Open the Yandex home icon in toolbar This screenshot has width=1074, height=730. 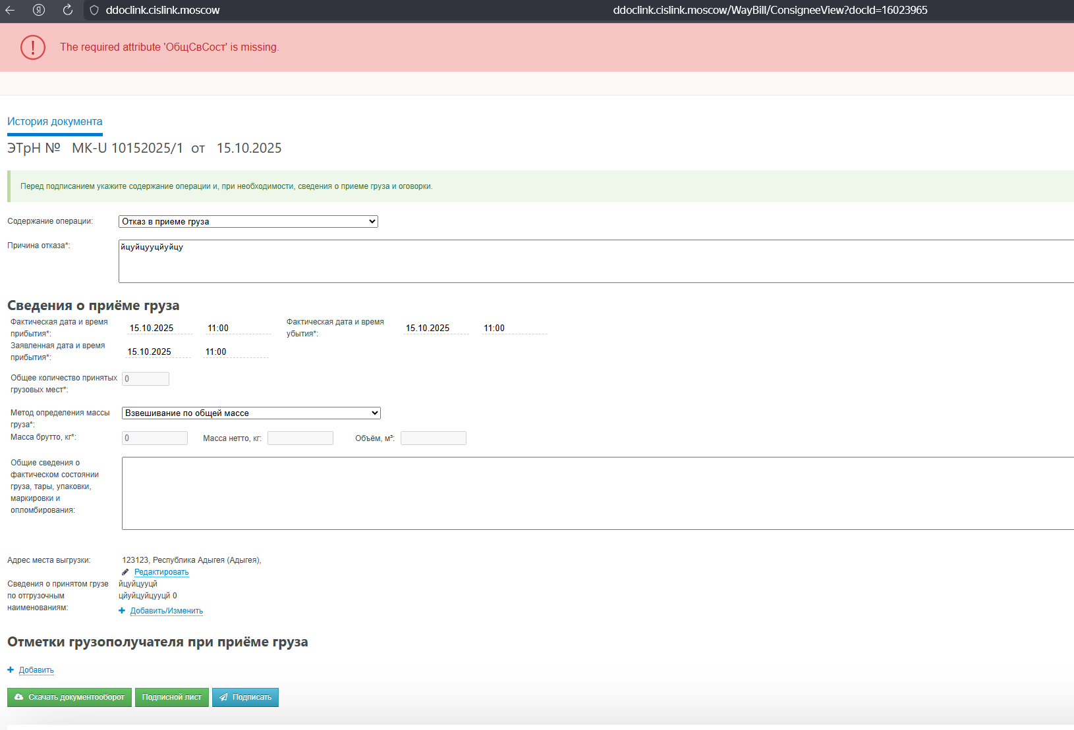39,10
